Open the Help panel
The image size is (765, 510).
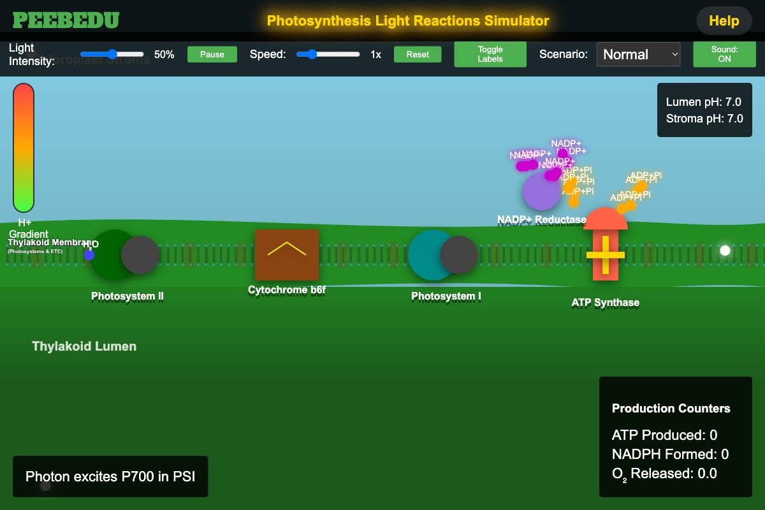click(x=724, y=20)
